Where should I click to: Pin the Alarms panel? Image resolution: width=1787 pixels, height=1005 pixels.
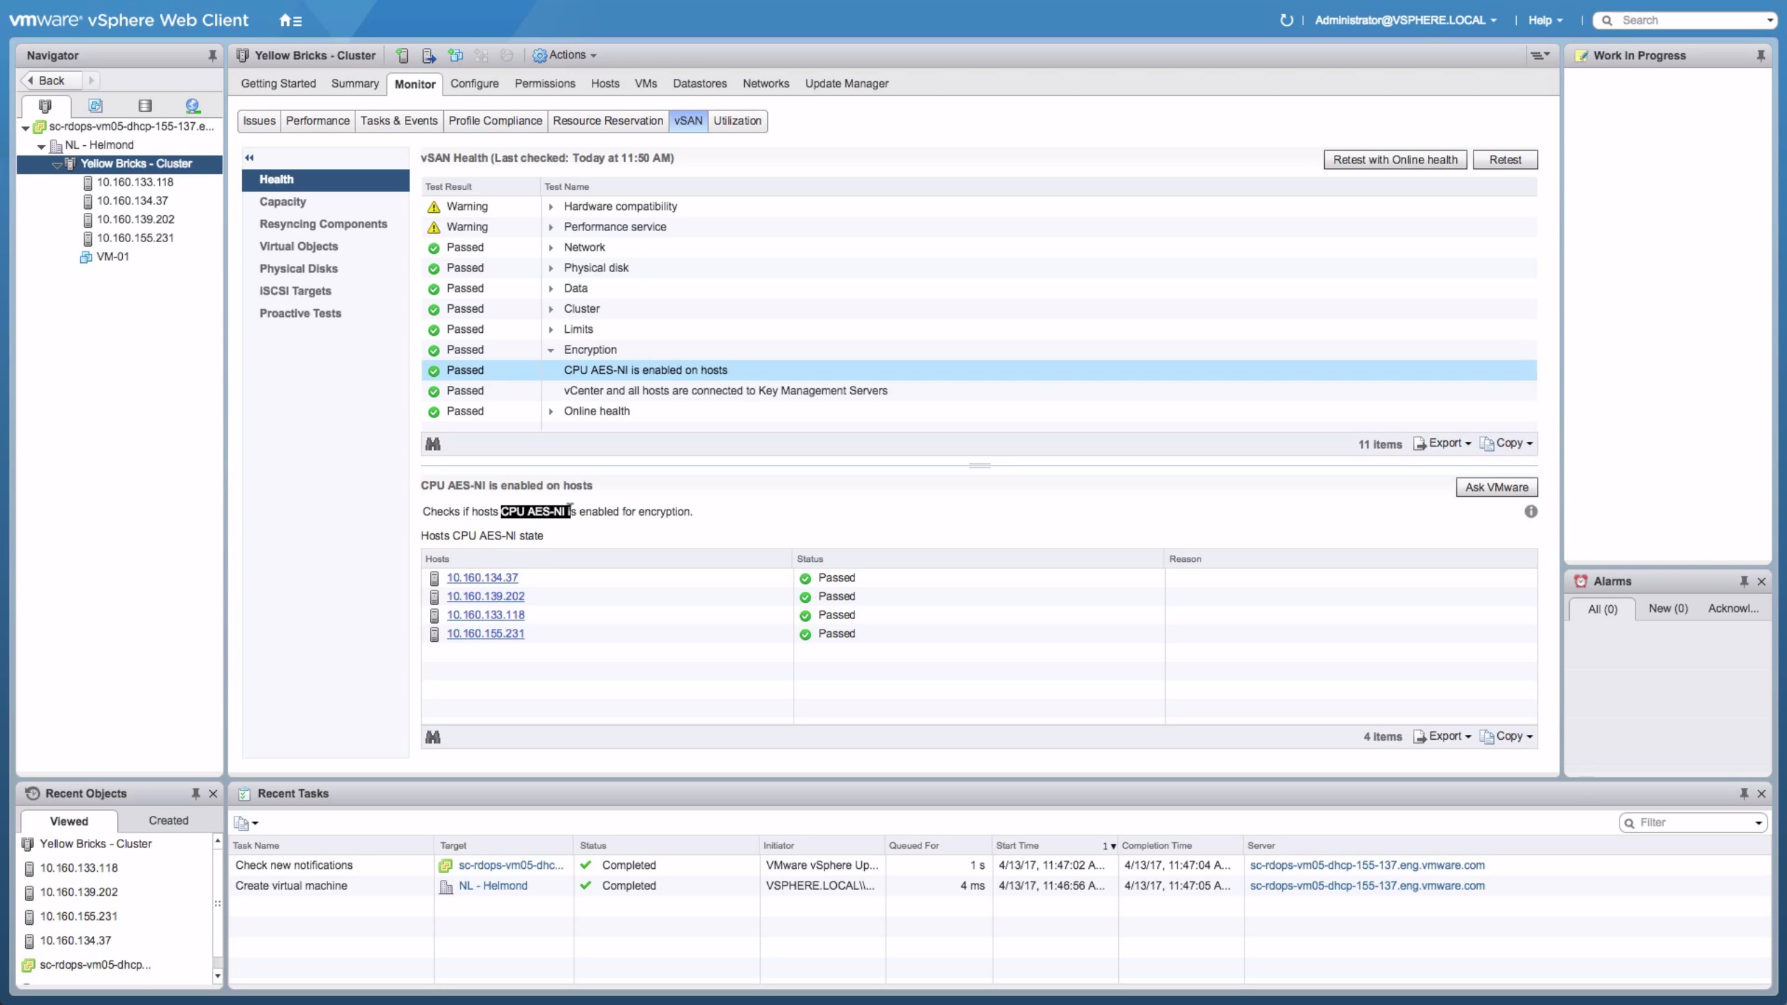coord(1744,581)
